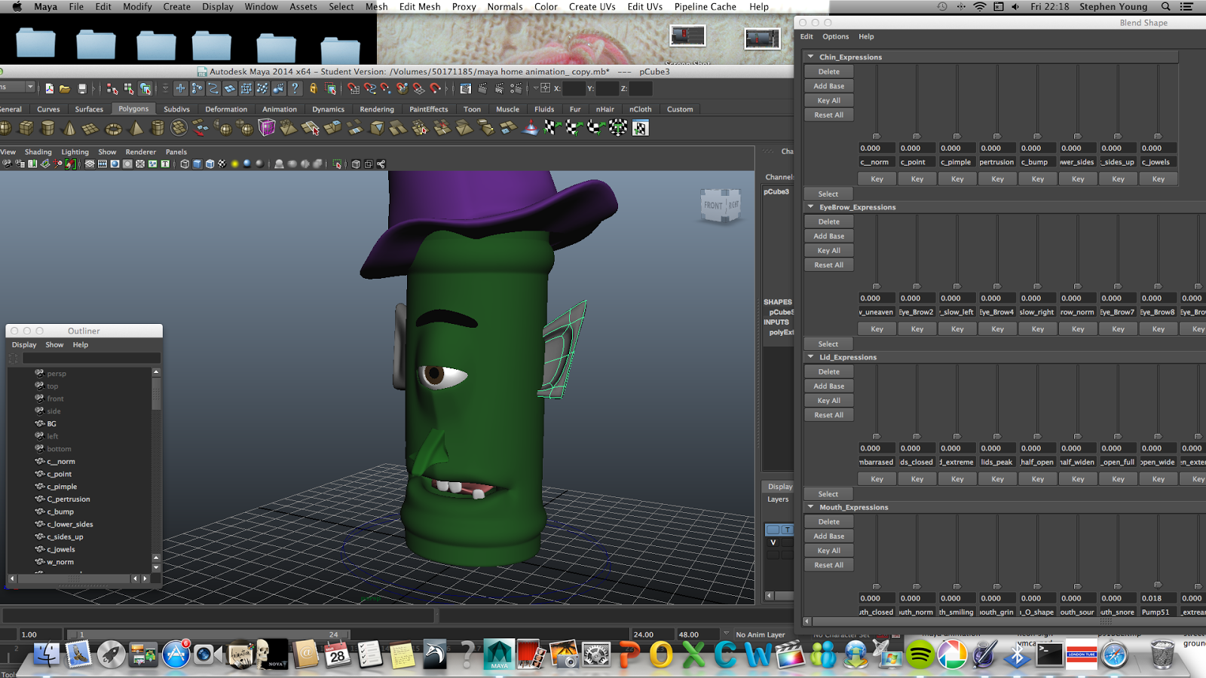Click Add Base in EyeBrow_Expressions section
The width and height of the screenshot is (1206, 678).
(828, 236)
